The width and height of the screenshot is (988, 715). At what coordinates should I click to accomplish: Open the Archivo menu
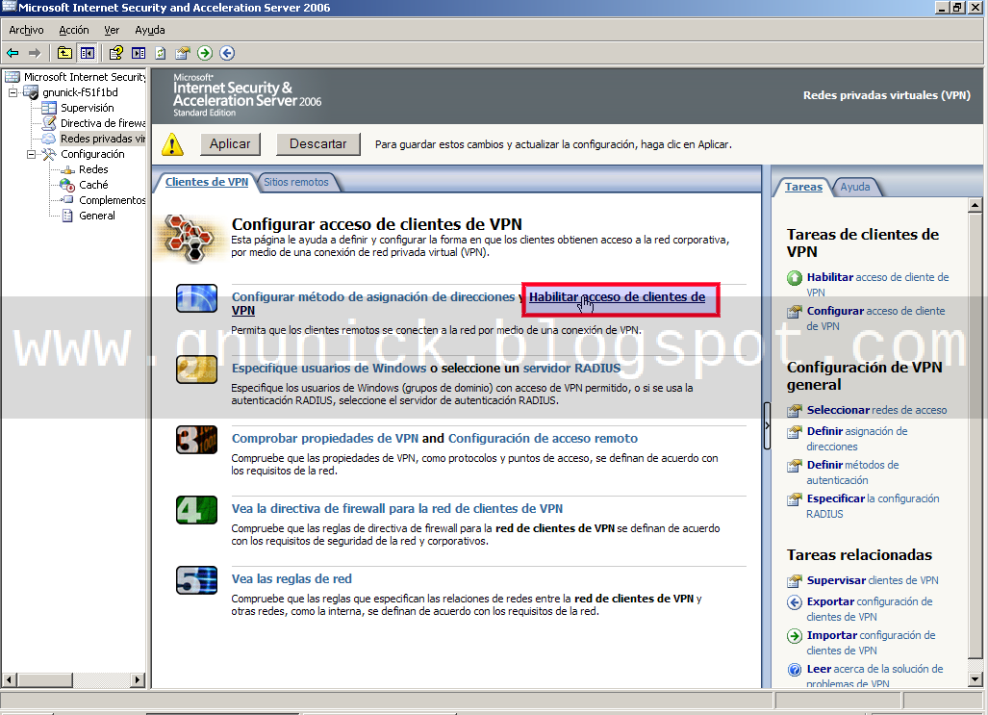(x=27, y=30)
